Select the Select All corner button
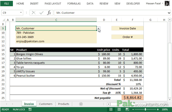This screenshot has width=172, height=112. [3, 20]
